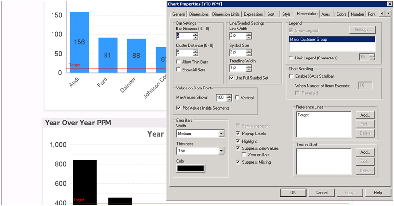Open the Dimensions tab
This screenshot has width=394, height=206.
pyautogui.click(x=199, y=14)
